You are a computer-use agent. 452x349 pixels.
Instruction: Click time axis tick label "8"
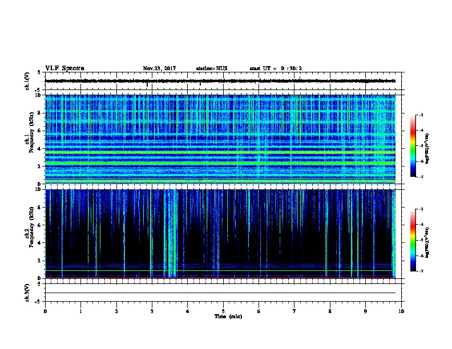tap(330, 311)
